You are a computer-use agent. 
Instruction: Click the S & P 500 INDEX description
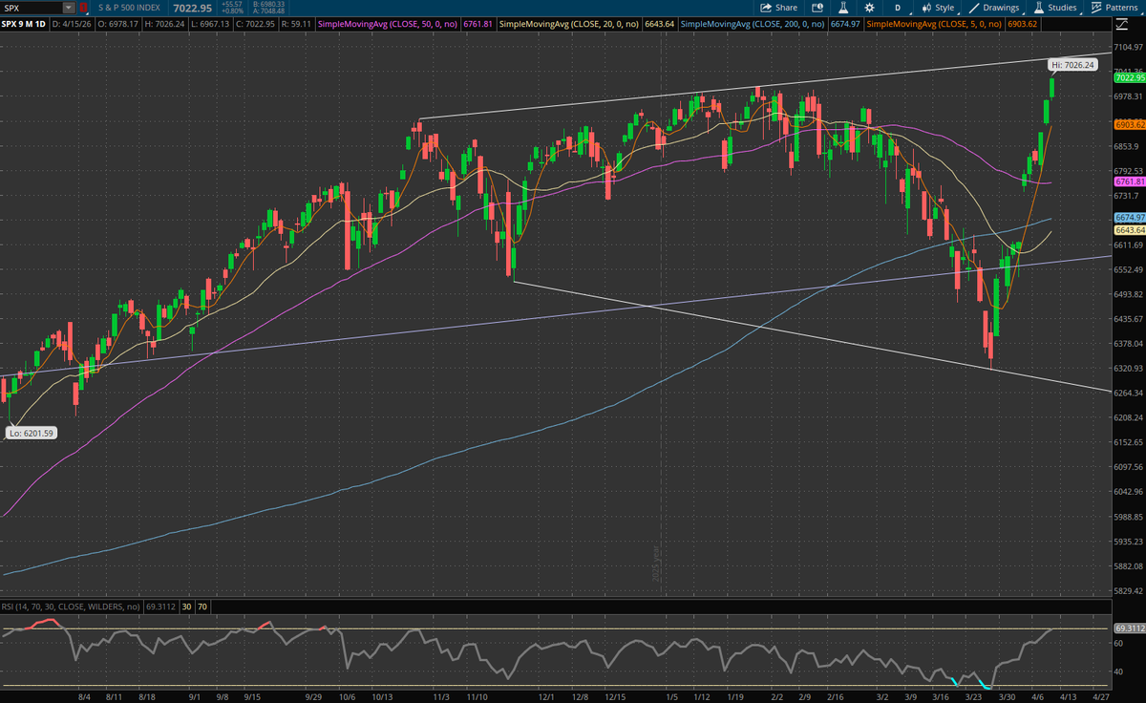(128, 8)
